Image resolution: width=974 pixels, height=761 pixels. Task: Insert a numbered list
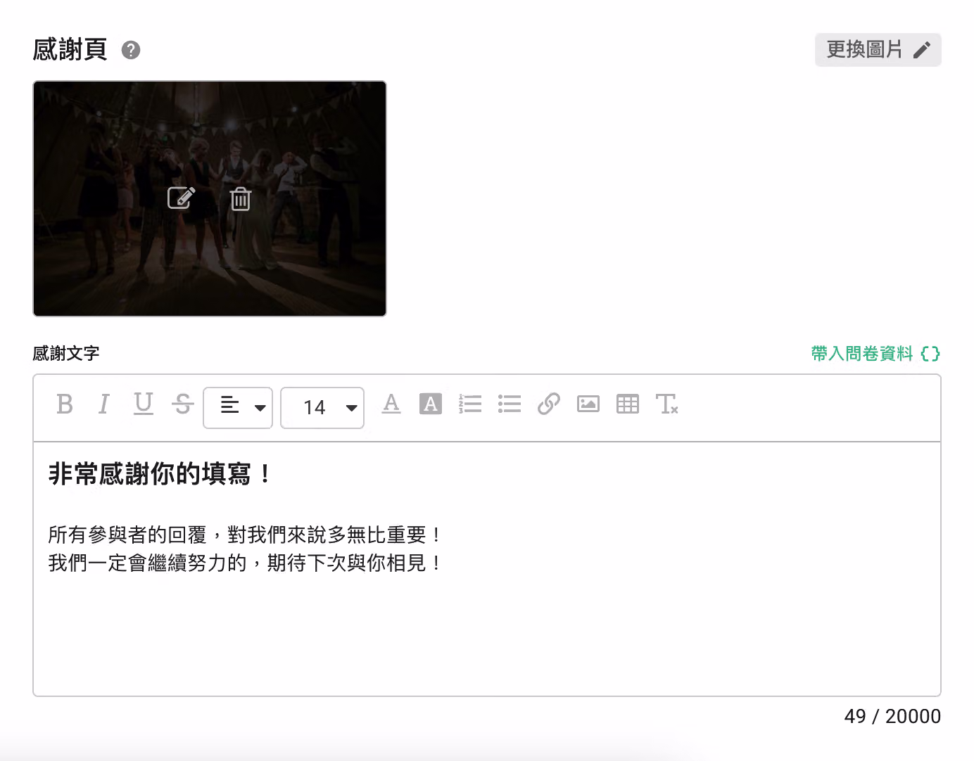pyautogui.click(x=470, y=404)
